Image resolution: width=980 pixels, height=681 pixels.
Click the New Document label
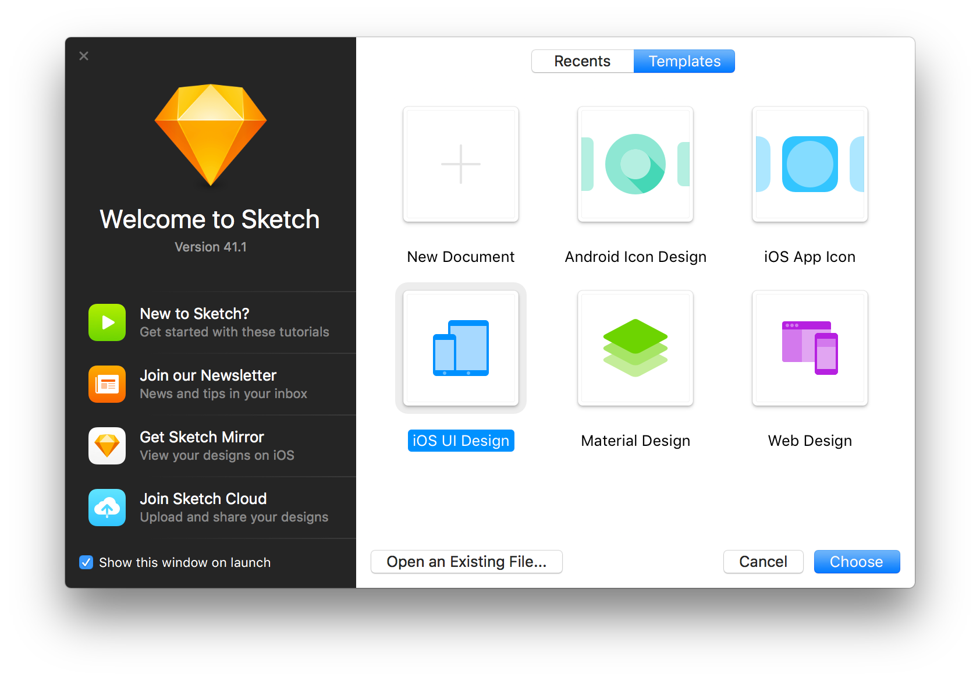click(x=461, y=257)
